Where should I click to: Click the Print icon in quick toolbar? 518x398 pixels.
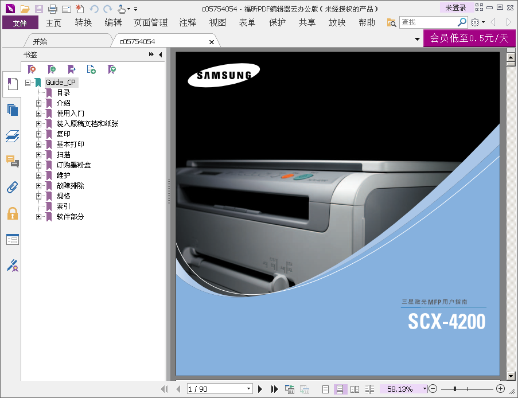[x=53, y=9]
